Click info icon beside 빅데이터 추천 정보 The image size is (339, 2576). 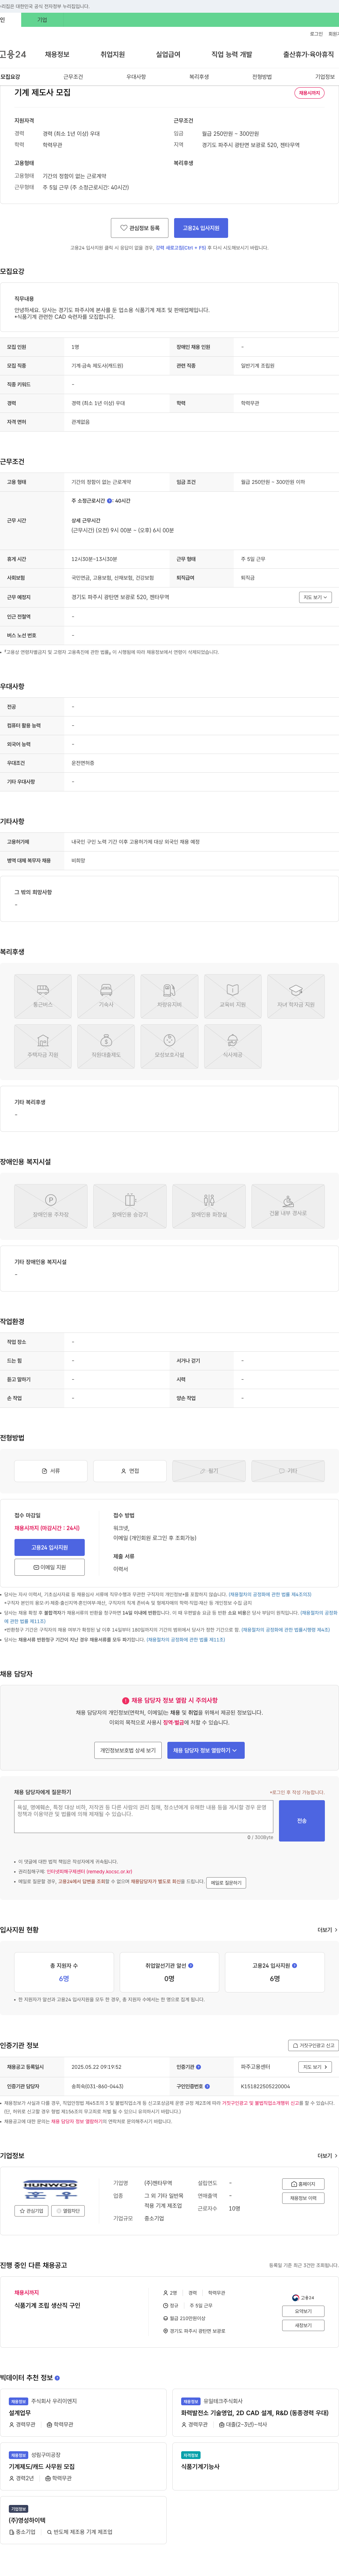click(x=57, y=2378)
